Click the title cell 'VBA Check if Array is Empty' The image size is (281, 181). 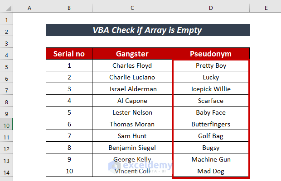point(148,30)
